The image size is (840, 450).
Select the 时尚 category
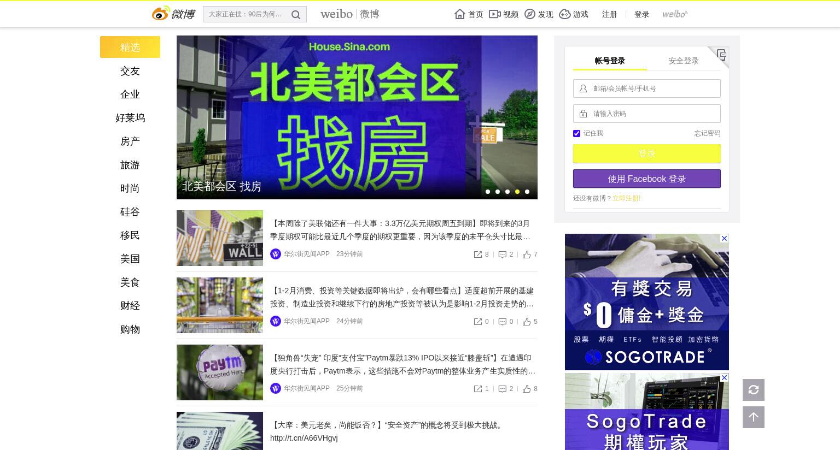(130, 188)
